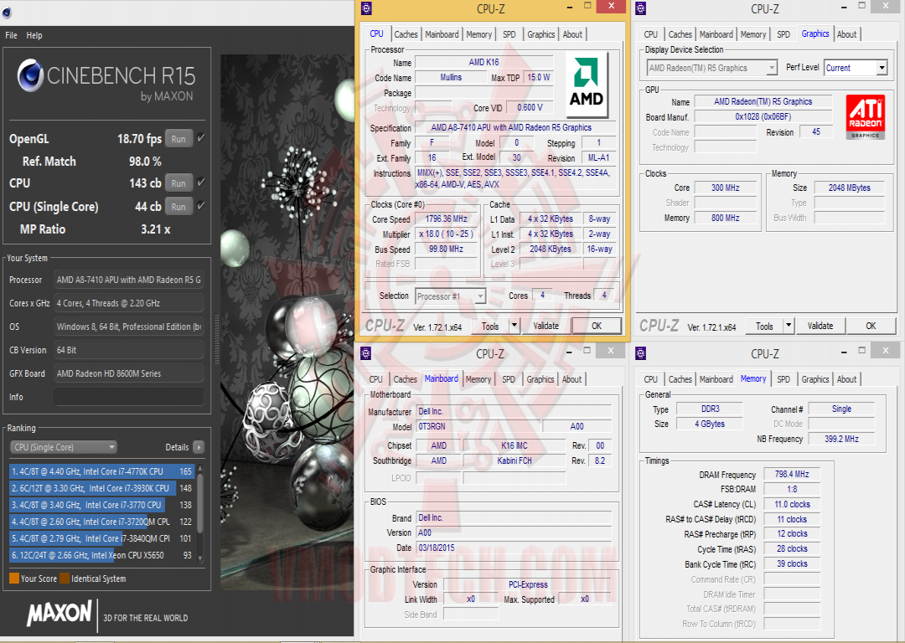Open the SPD tab in CPU-Z
Image resolution: width=905 pixels, height=643 pixels.
[x=508, y=34]
